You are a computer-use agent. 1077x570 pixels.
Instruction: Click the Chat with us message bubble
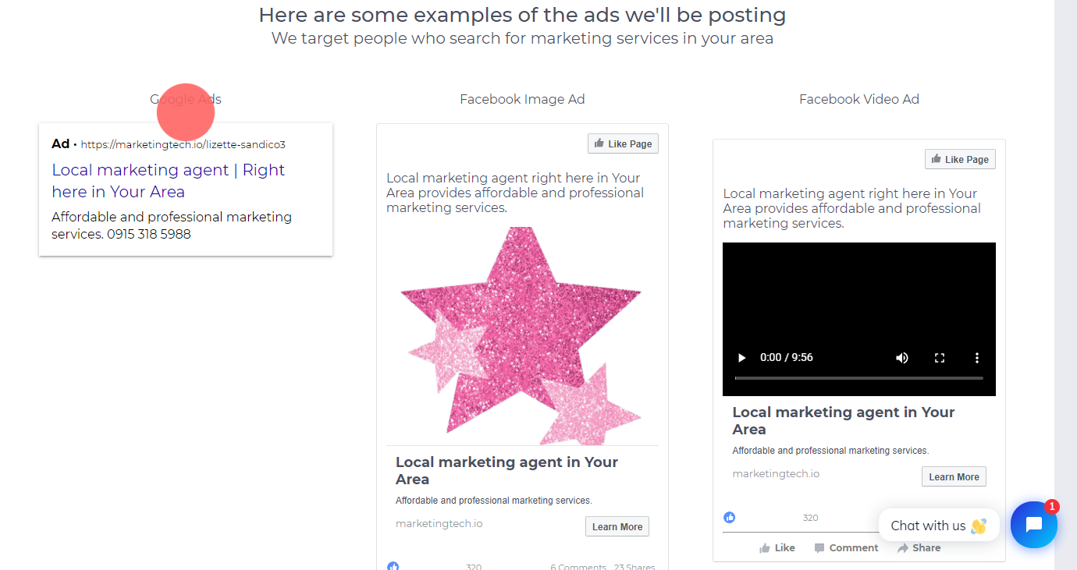pos(939,526)
